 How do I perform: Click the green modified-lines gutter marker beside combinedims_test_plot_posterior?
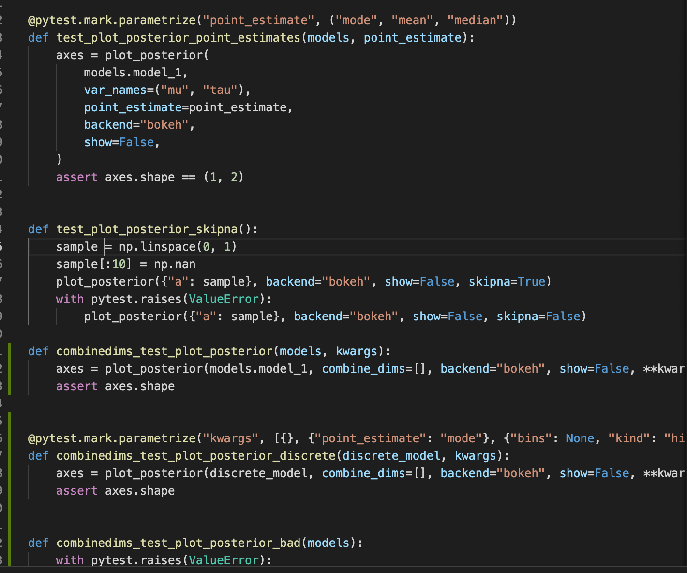(9, 368)
